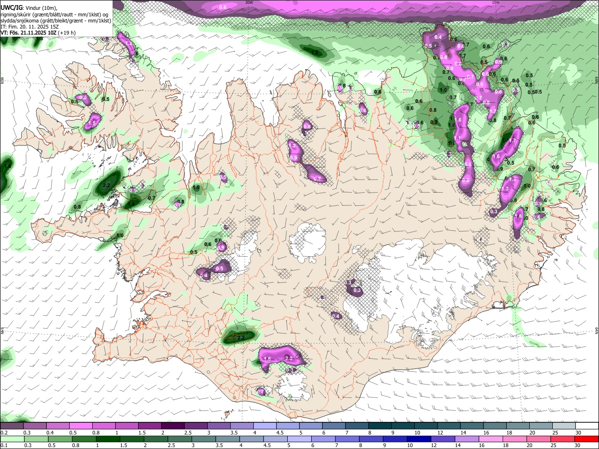599x449 pixels.
Task: Pick darkest purple snow swatch between 2 and 2.5
Action: (172, 426)
